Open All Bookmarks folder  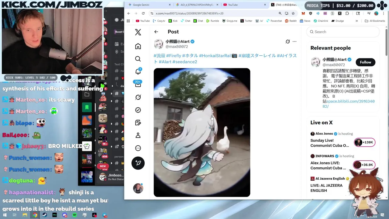375,21
